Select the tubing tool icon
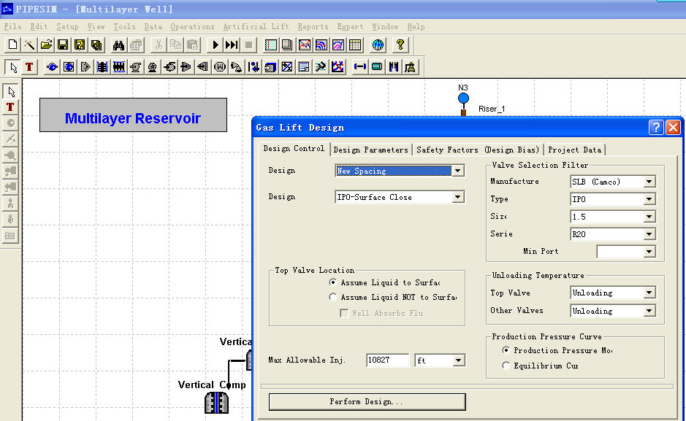Viewport: 686px width, 421px height. coord(393,67)
